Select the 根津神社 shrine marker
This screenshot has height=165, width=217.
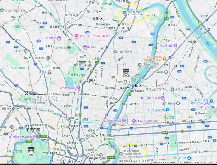48,58
